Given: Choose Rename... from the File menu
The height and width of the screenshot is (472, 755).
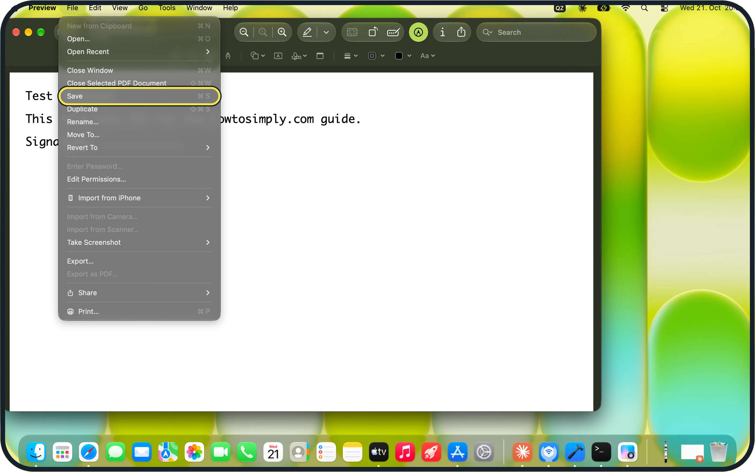Looking at the screenshot, I should pos(139,122).
